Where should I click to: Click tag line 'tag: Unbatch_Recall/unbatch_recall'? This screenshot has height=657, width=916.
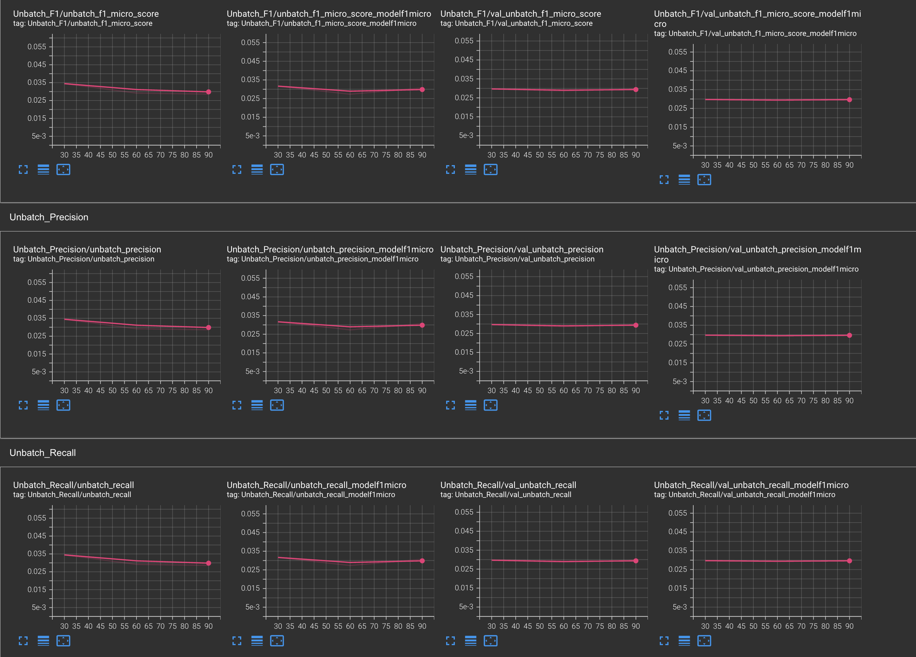72,495
